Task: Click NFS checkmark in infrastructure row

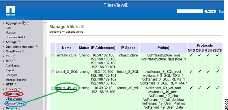Action: coord(191,55)
